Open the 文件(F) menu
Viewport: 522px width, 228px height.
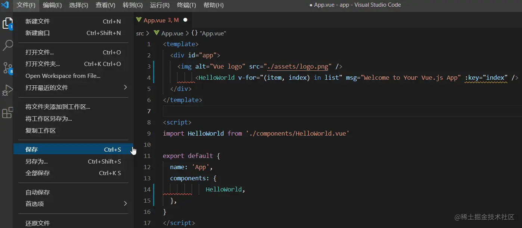pyautogui.click(x=26, y=5)
